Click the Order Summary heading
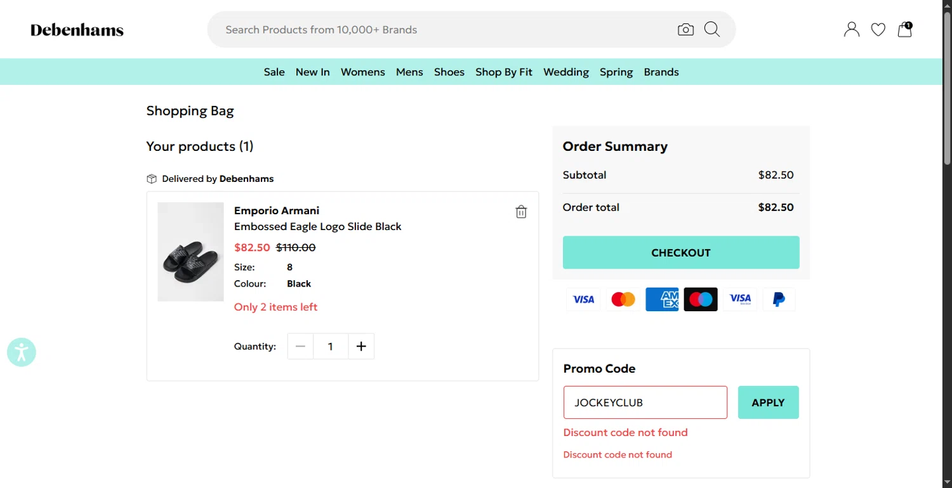The height and width of the screenshot is (488, 952). click(x=615, y=146)
